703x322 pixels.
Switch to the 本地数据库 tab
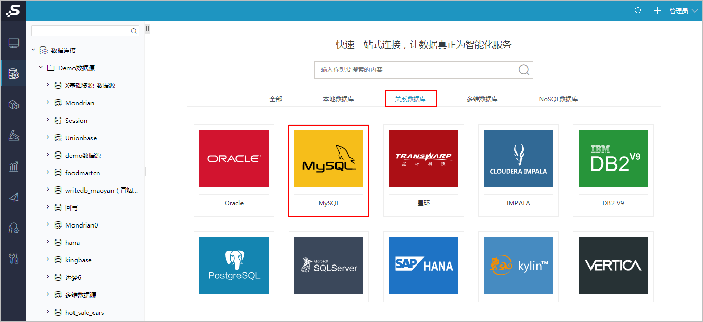(x=338, y=99)
